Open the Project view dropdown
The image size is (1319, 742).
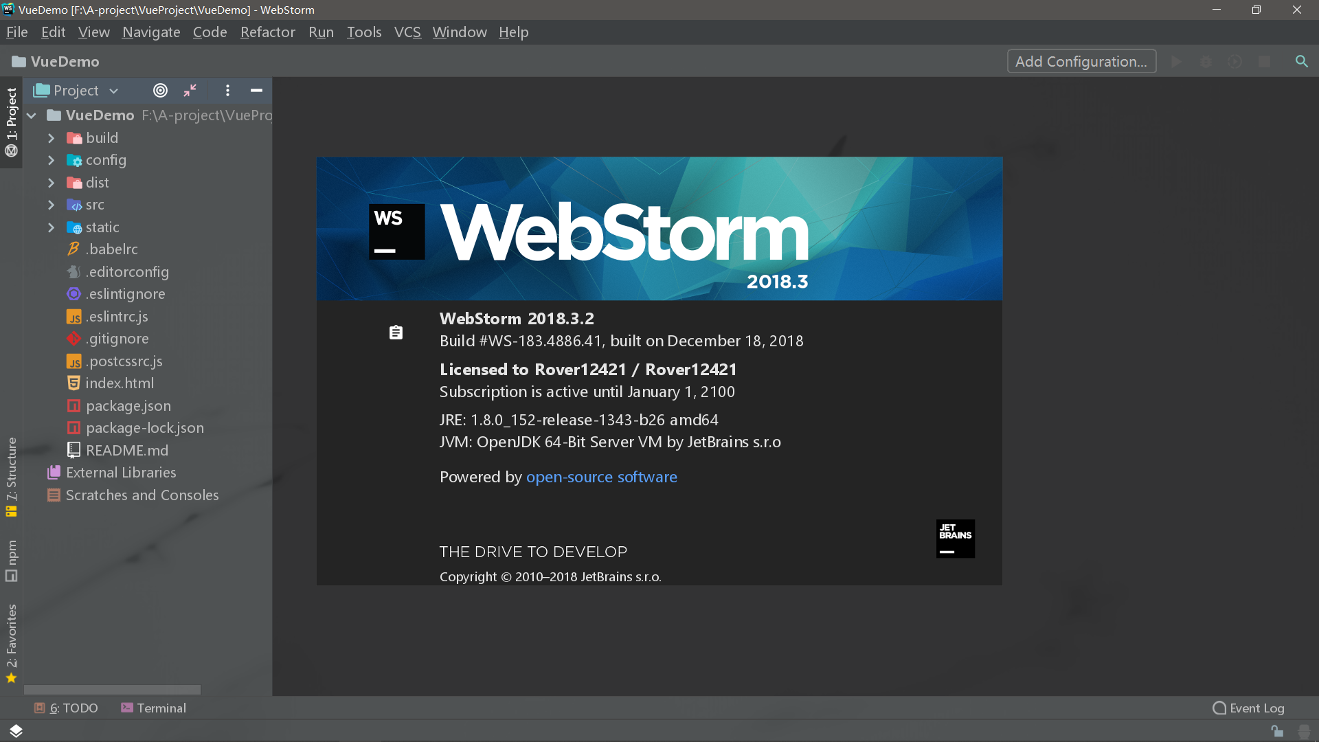[77, 91]
